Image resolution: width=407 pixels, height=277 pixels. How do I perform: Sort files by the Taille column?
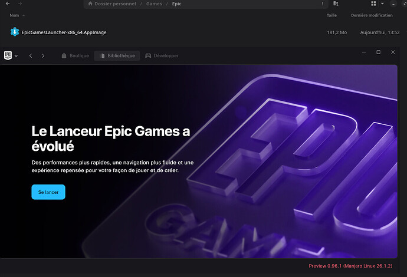click(331, 15)
